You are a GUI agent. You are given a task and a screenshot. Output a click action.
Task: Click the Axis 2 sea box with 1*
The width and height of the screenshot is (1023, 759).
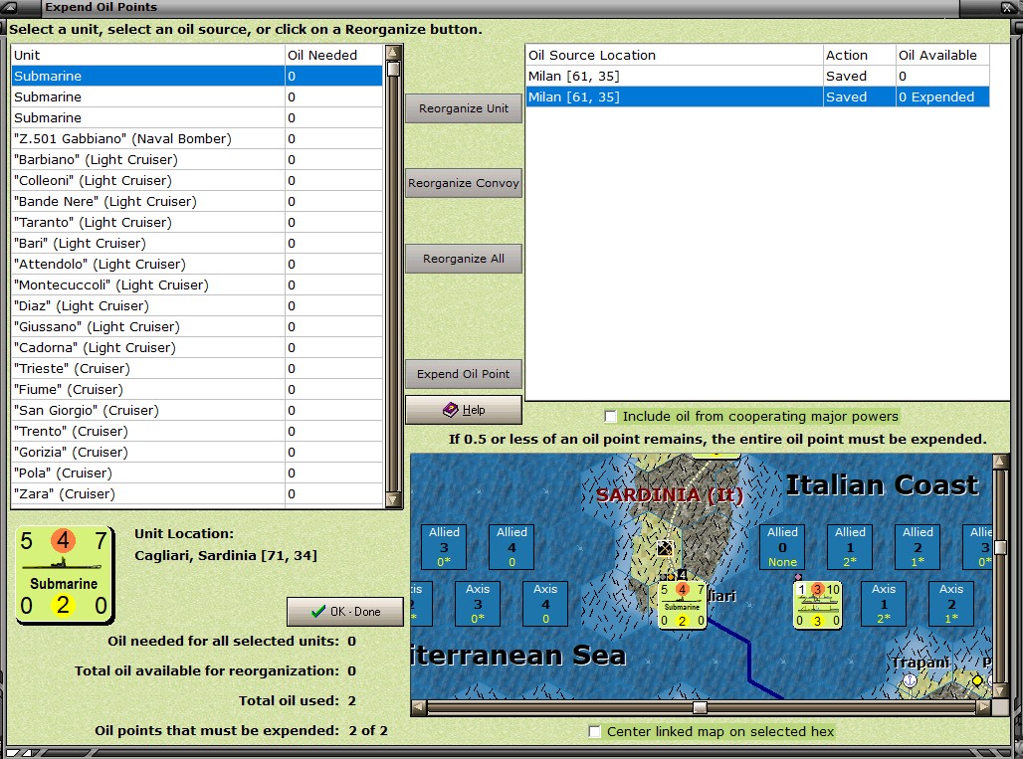coord(951,603)
